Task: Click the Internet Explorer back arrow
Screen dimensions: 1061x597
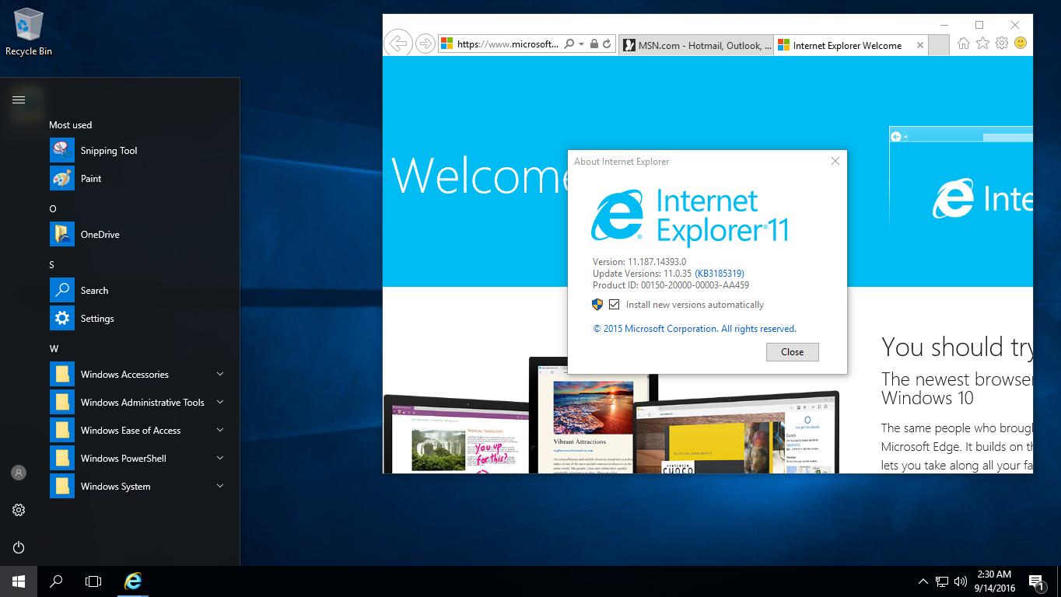Action: coord(397,43)
